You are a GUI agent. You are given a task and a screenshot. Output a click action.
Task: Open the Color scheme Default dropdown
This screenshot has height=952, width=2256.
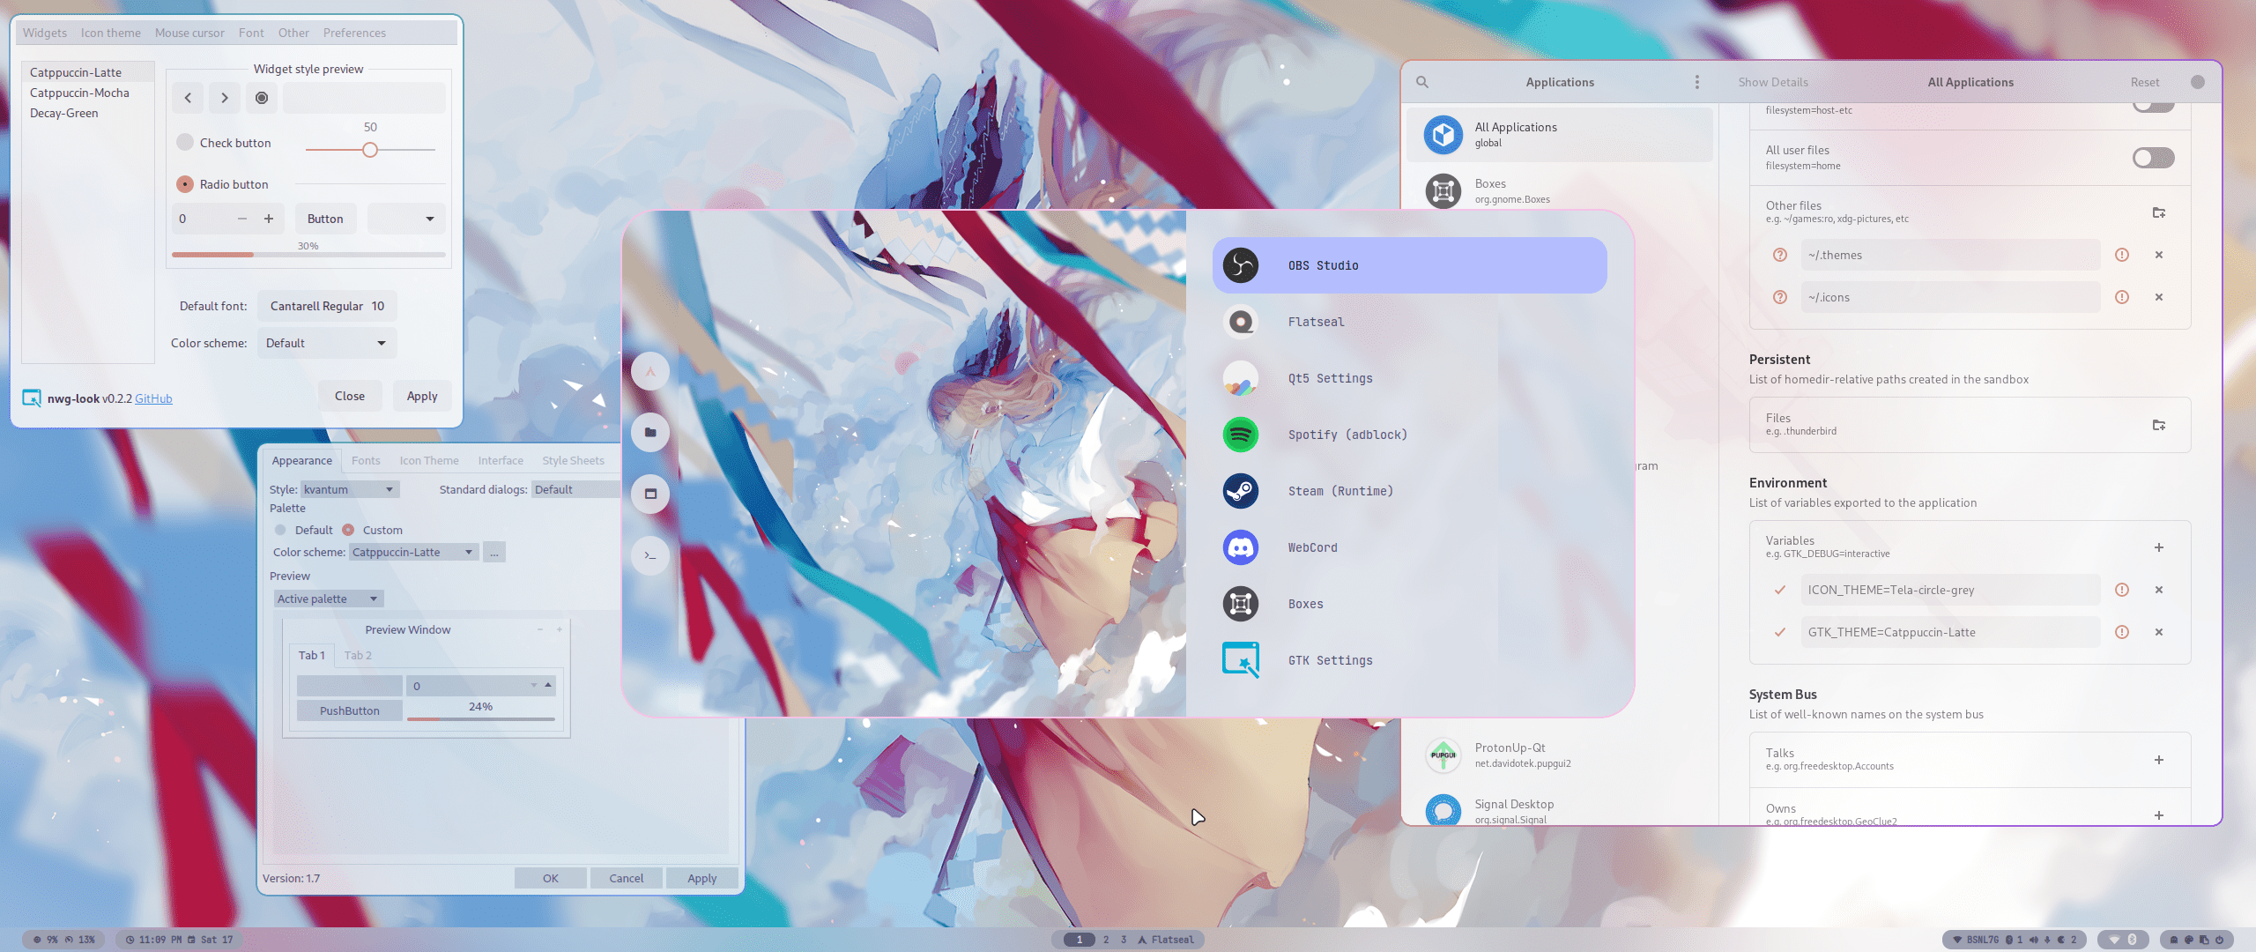(x=326, y=343)
